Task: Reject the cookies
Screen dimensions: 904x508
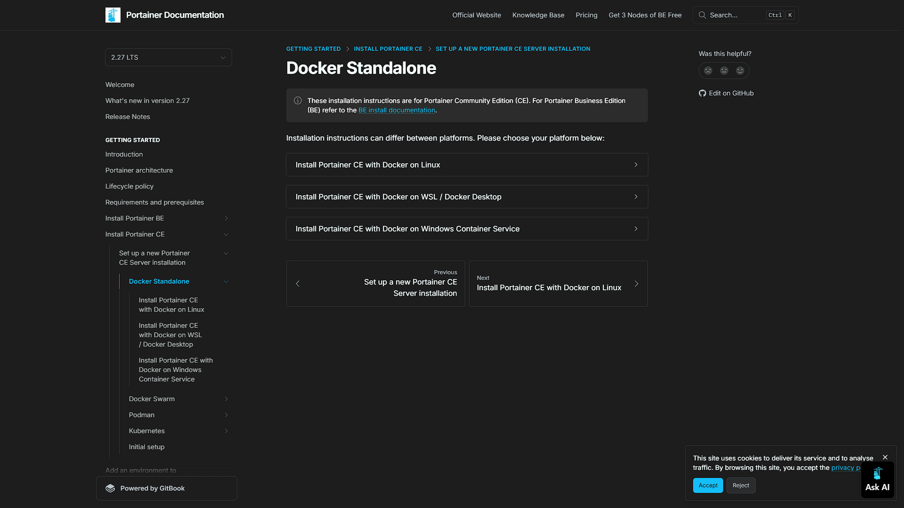Action: point(741,485)
